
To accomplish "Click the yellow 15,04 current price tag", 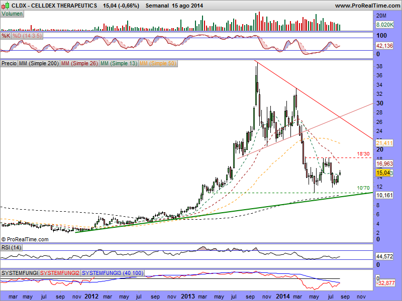I will pyautogui.click(x=383, y=173).
